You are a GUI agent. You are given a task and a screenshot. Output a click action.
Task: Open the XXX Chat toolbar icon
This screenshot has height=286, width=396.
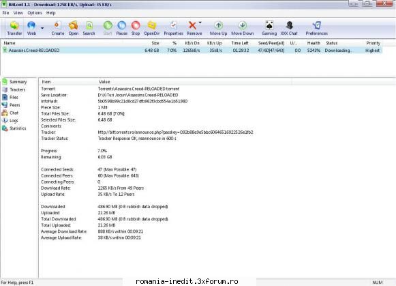[x=289, y=28]
